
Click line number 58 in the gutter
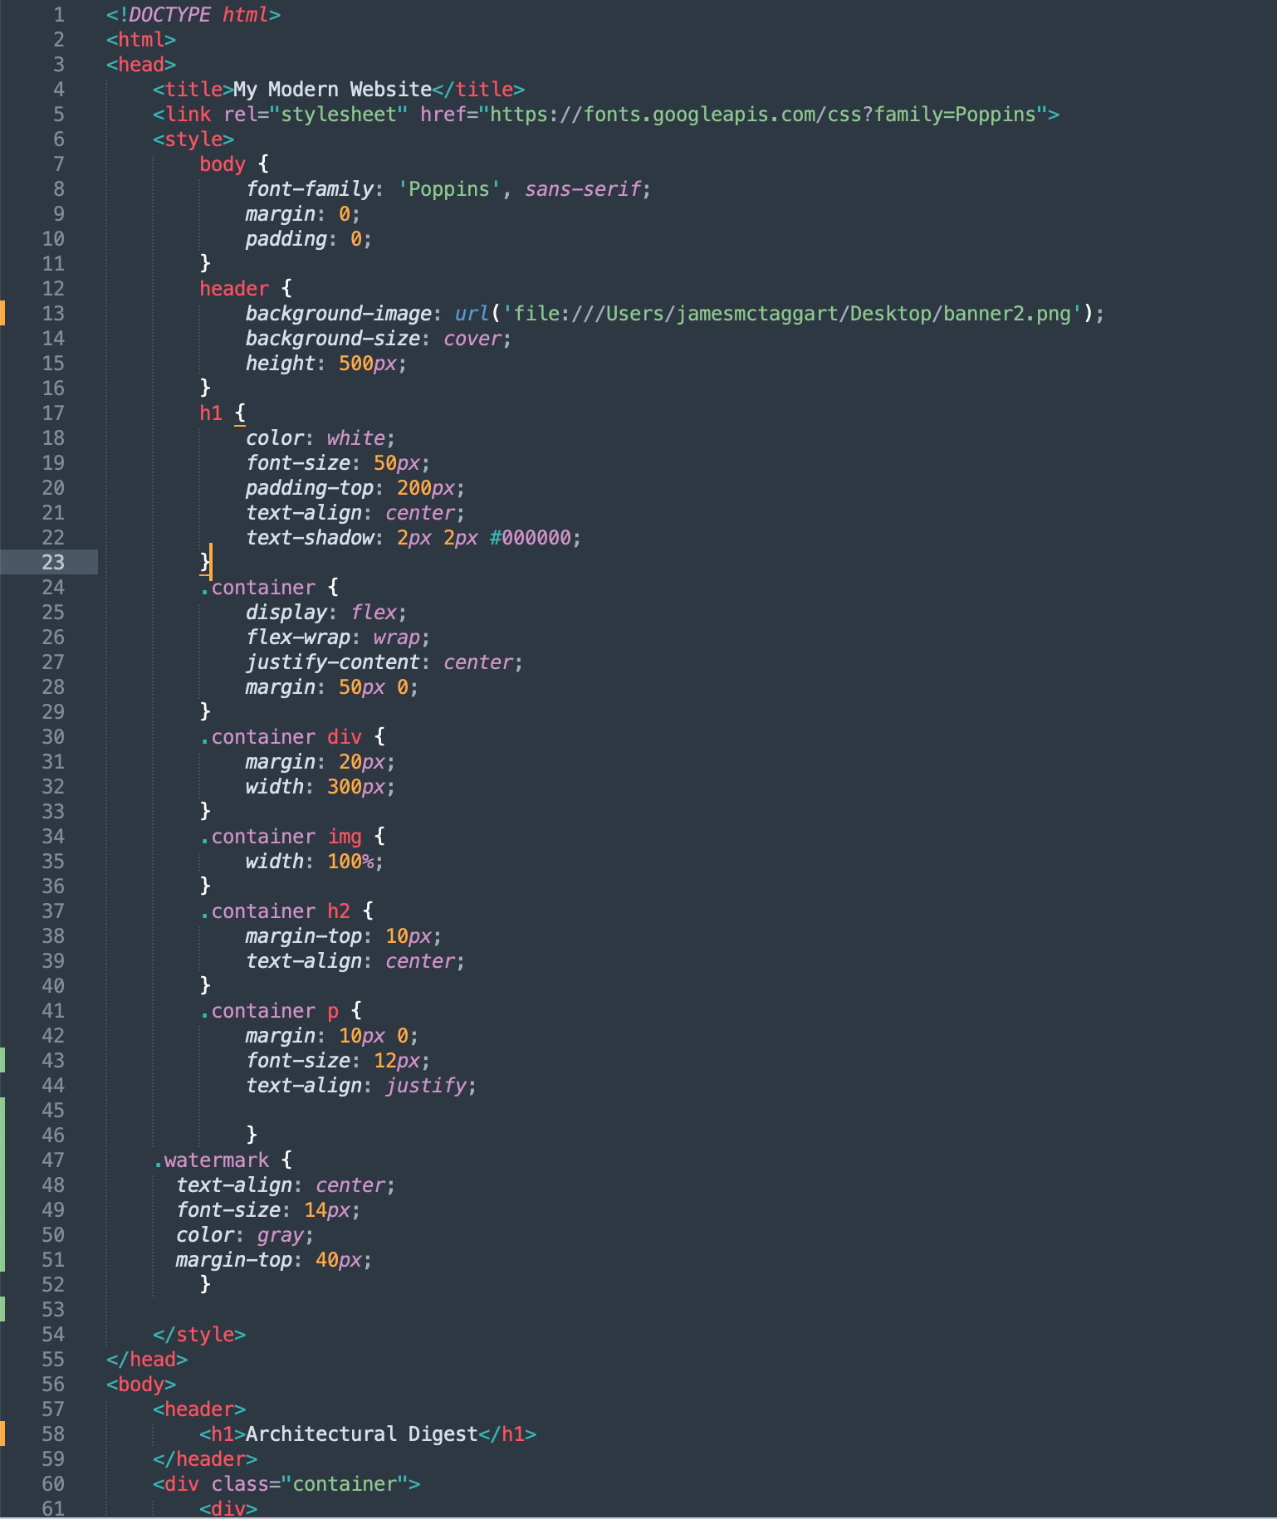(x=53, y=1434)
